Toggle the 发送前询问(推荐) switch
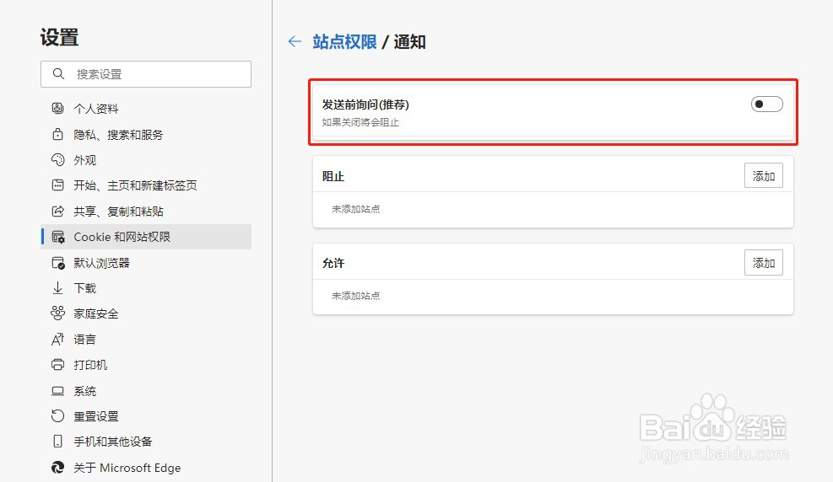 point(766,104)
